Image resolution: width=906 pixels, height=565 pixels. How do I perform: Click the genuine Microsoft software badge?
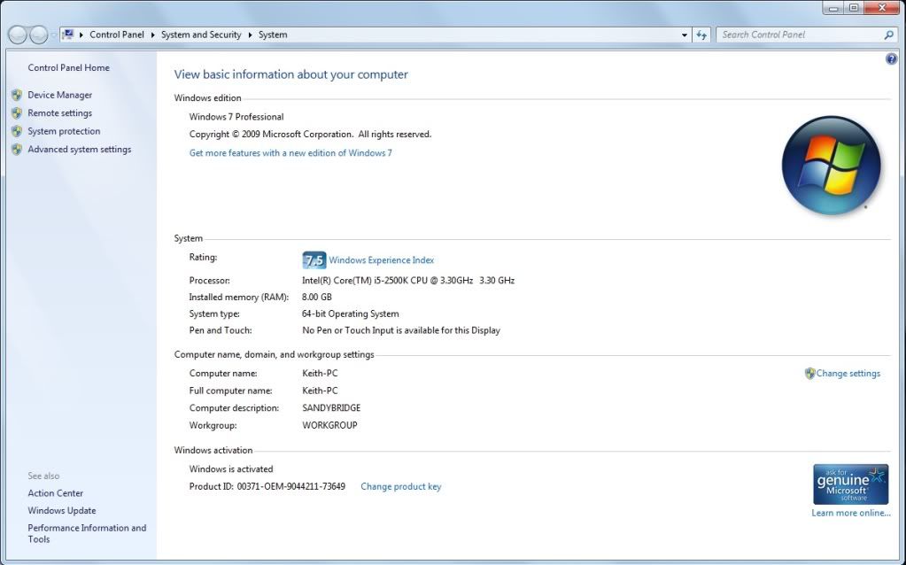tap(850, 484)
